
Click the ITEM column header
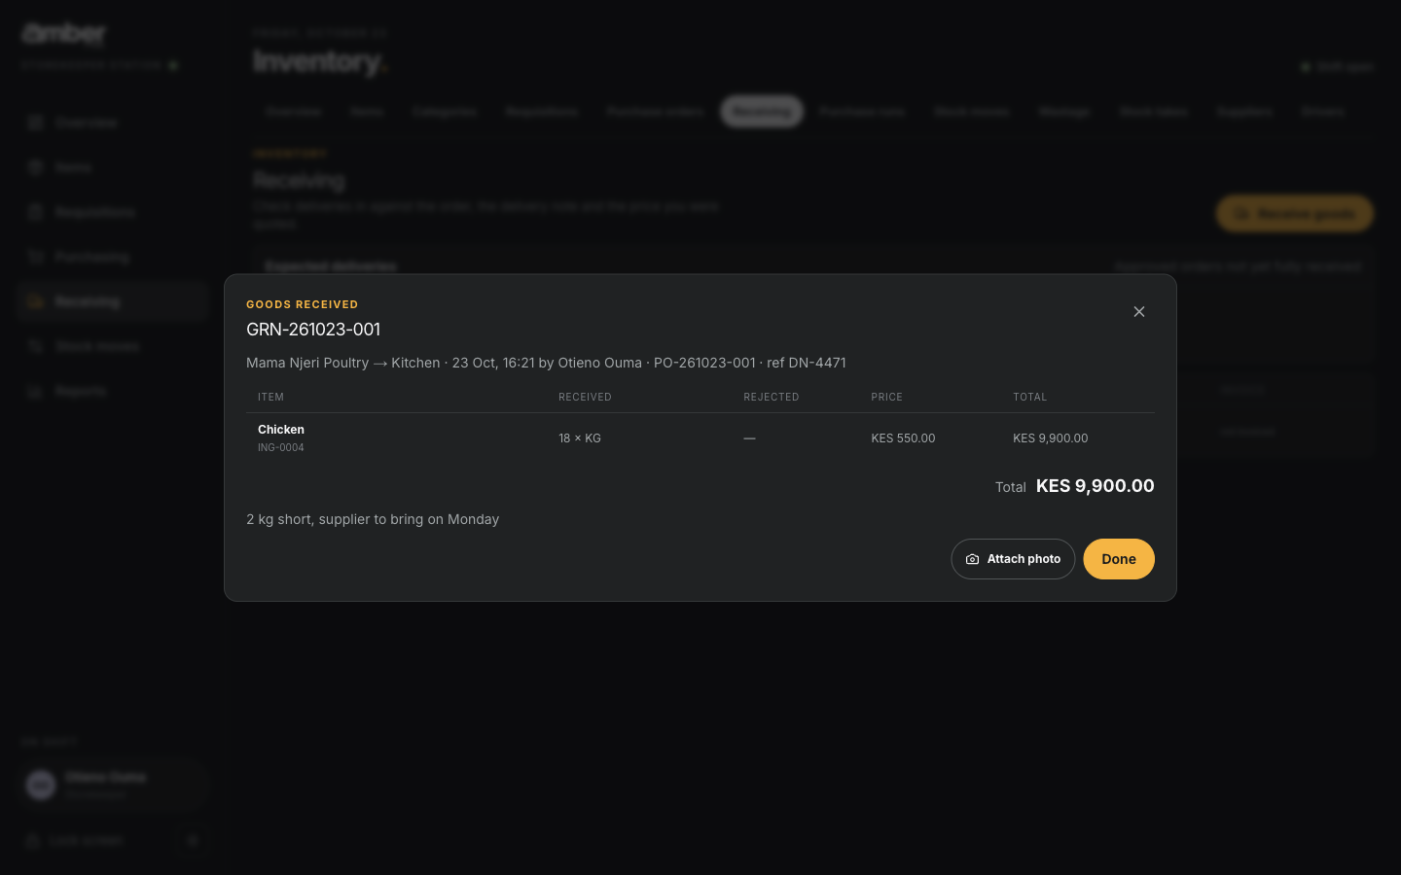pos(270,397)
